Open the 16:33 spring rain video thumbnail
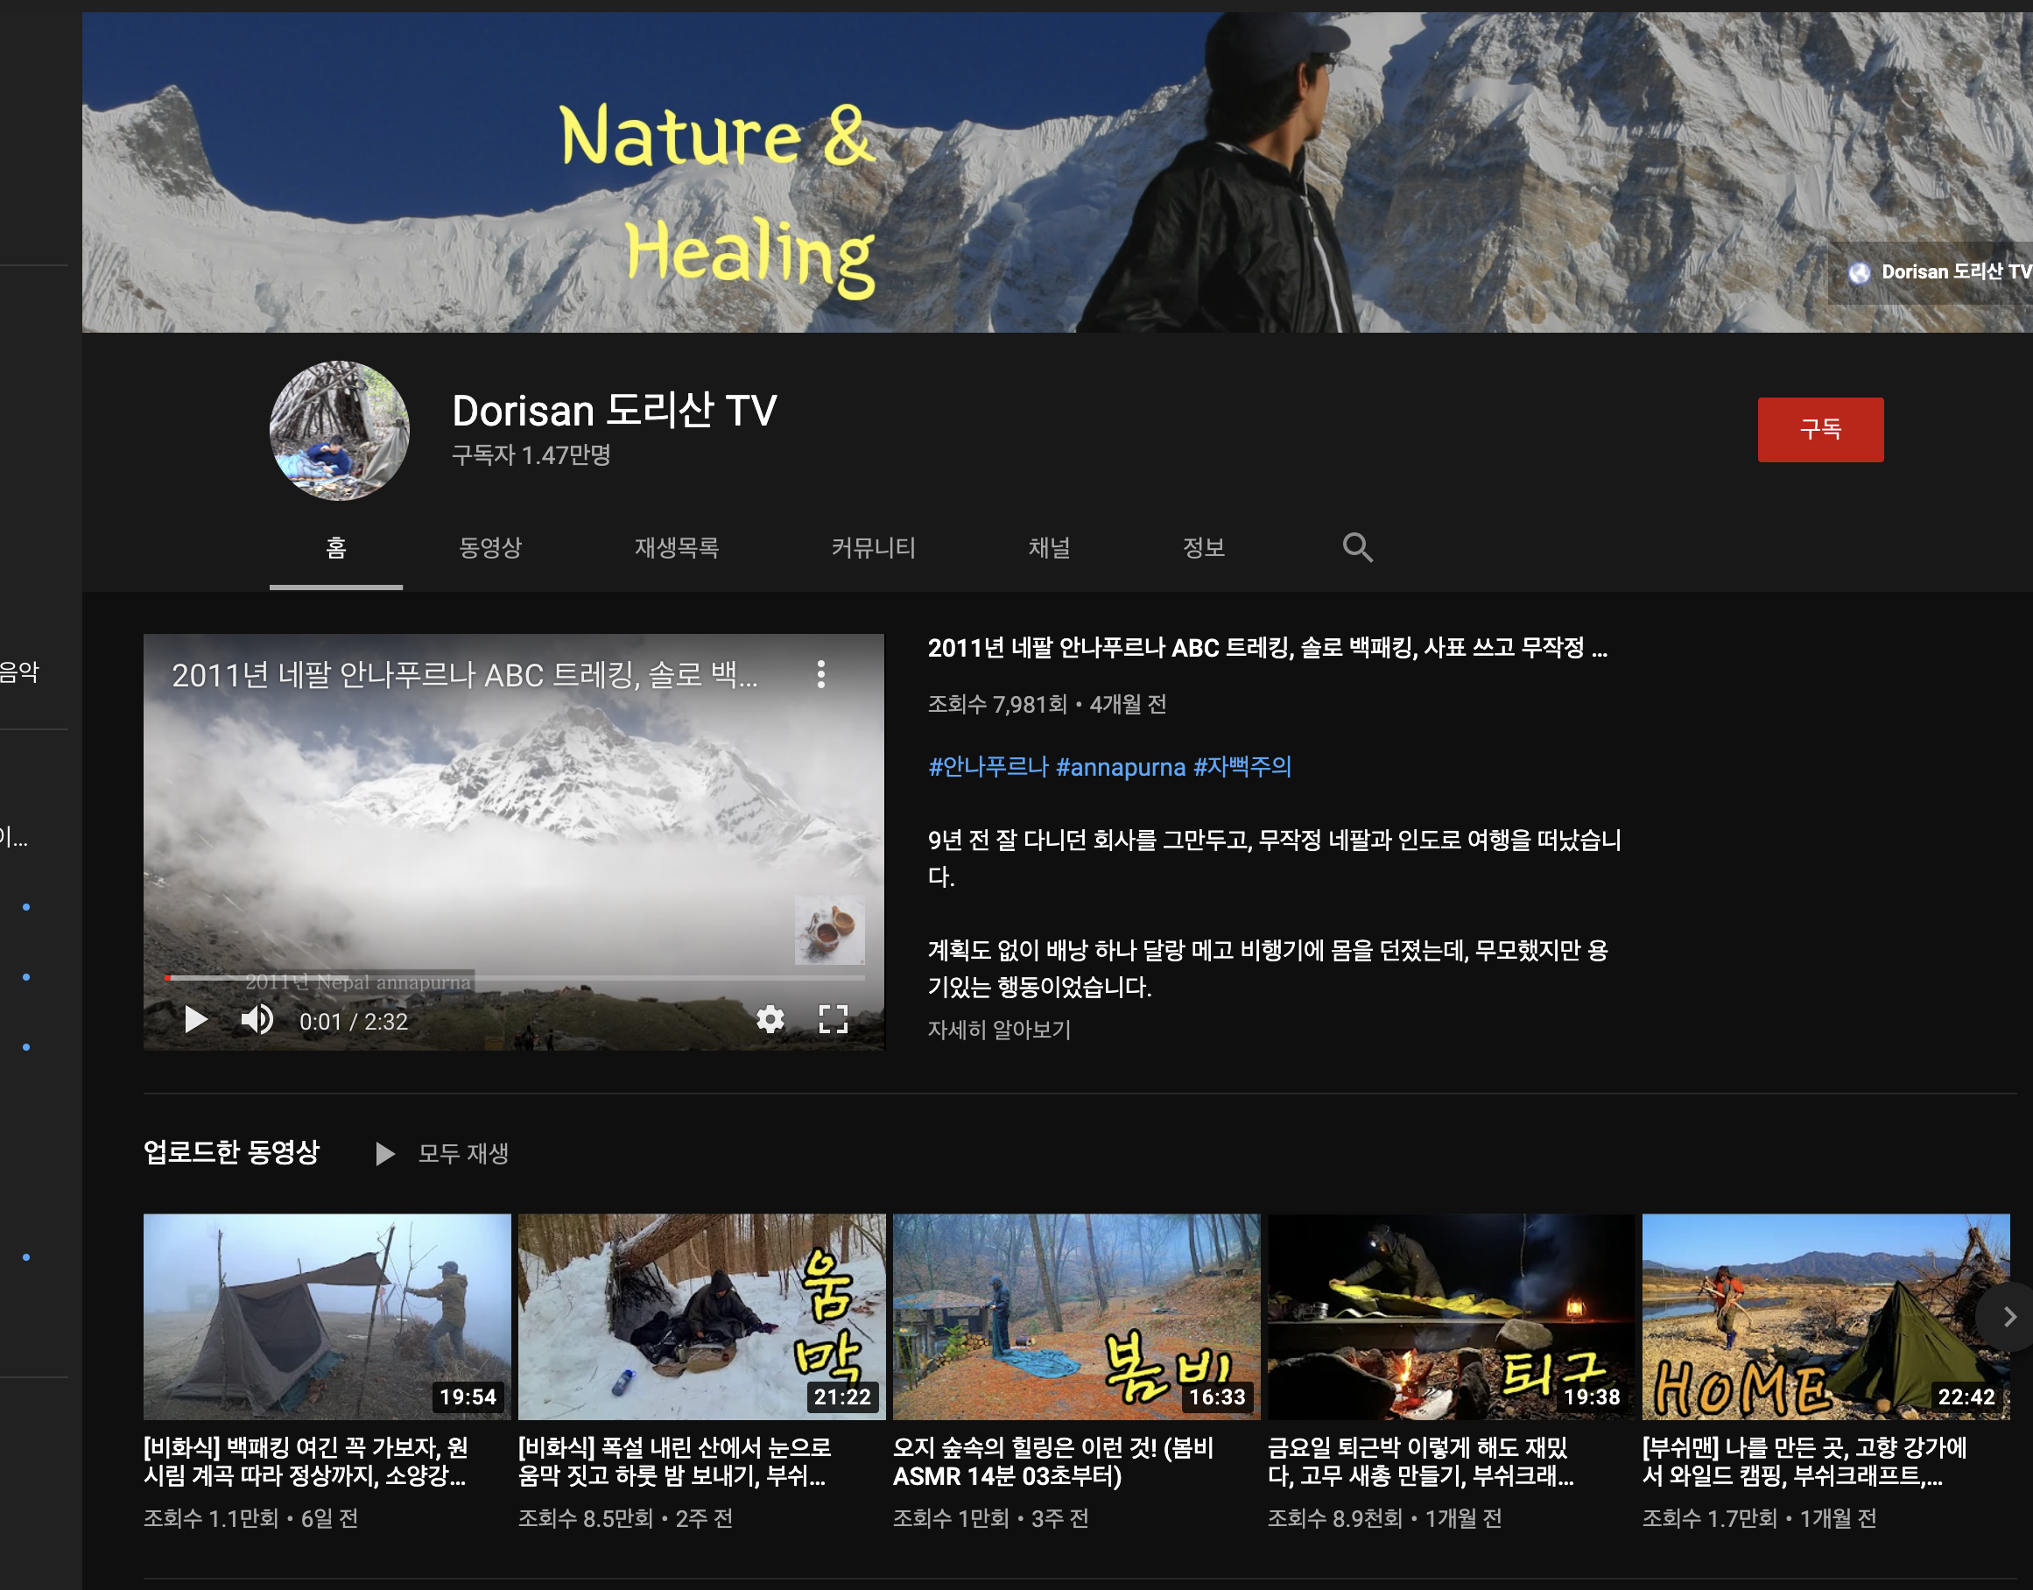This screenshot has height=1590, width=2033. [1077, 1316]
